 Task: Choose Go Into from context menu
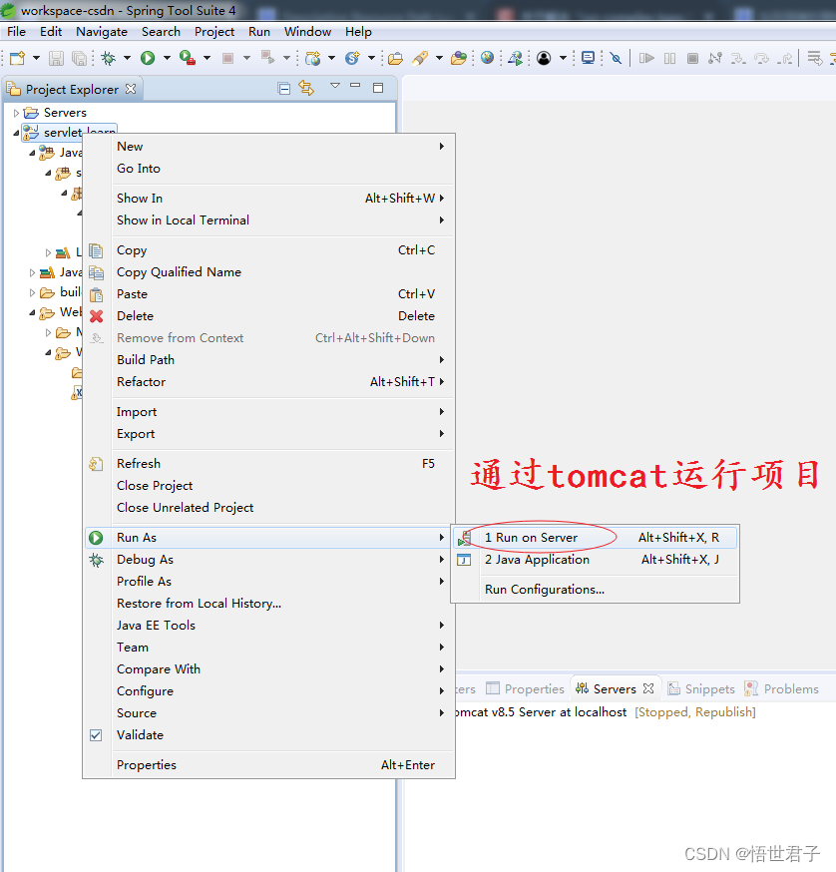click(268, 169)
